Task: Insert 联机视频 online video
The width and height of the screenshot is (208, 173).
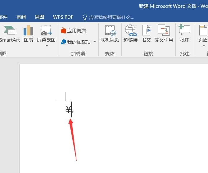Action: (x=110, y=34)
